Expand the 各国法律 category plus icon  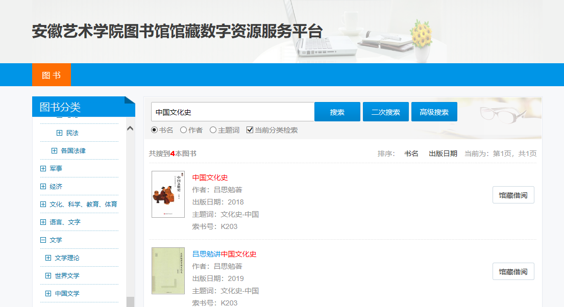click(54, 151)
